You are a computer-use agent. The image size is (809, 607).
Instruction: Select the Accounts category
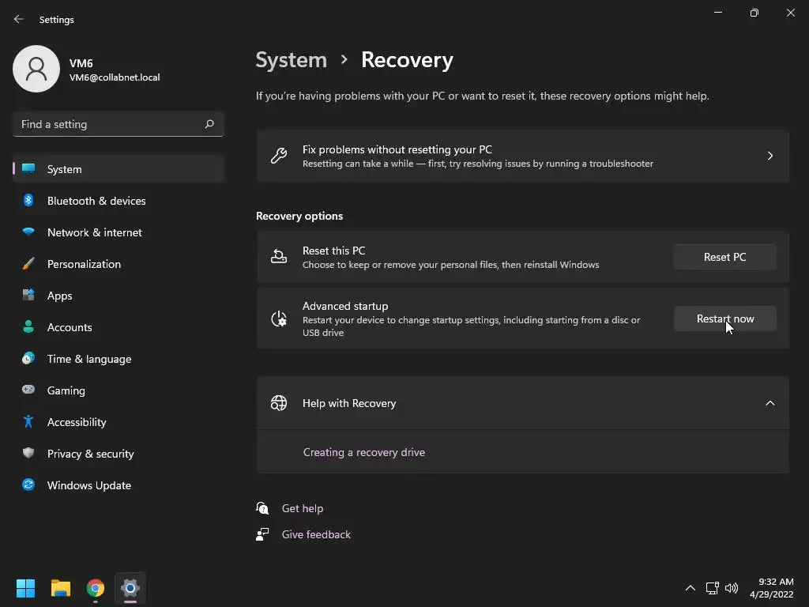[70, 327]
